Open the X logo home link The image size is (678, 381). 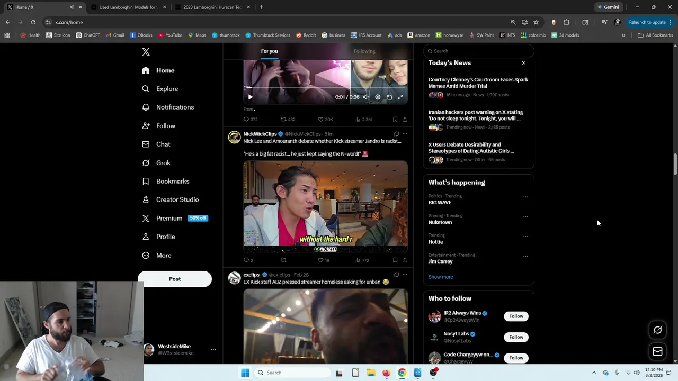(x=146, y=52)
